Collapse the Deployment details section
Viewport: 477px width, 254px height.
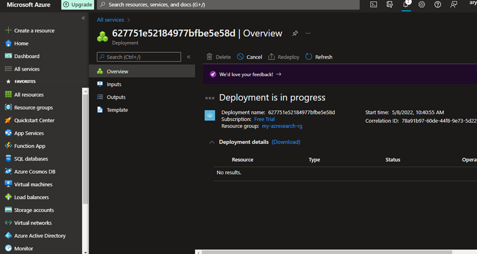(x=212, y=142)
